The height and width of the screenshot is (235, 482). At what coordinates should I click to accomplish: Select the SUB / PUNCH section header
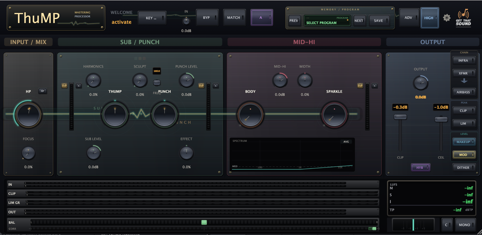point(140,42)
